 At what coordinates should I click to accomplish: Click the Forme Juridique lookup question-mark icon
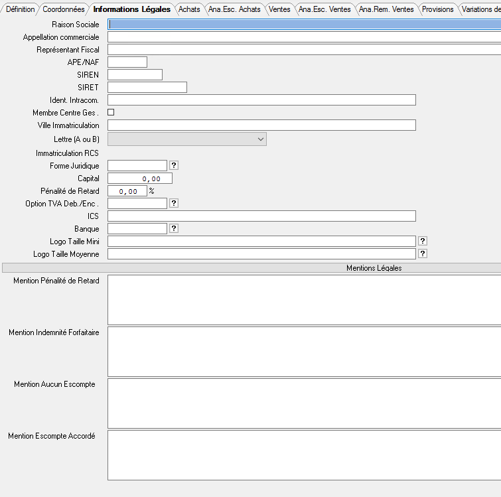(x=174, y=166)
